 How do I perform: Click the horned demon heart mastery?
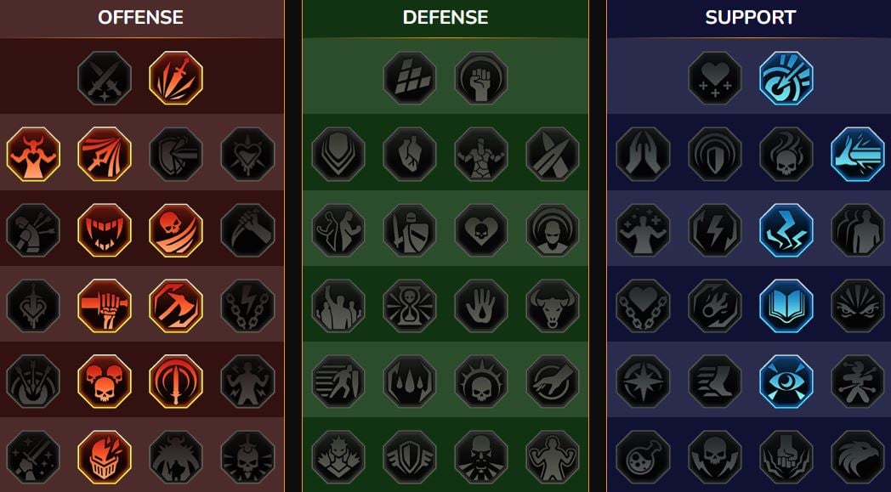click(x=33, y=154)
